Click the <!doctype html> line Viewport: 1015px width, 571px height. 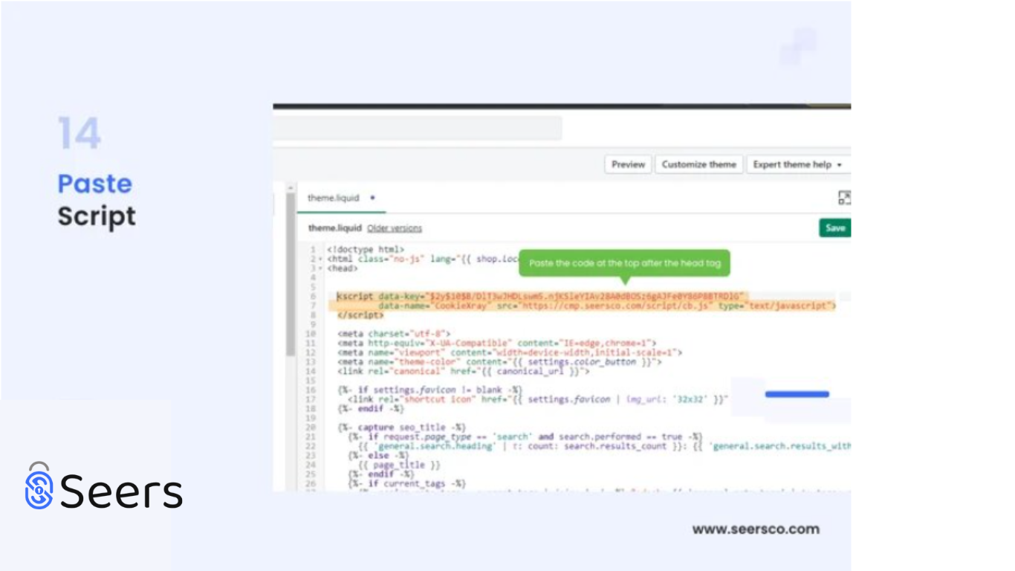point(366,249)
